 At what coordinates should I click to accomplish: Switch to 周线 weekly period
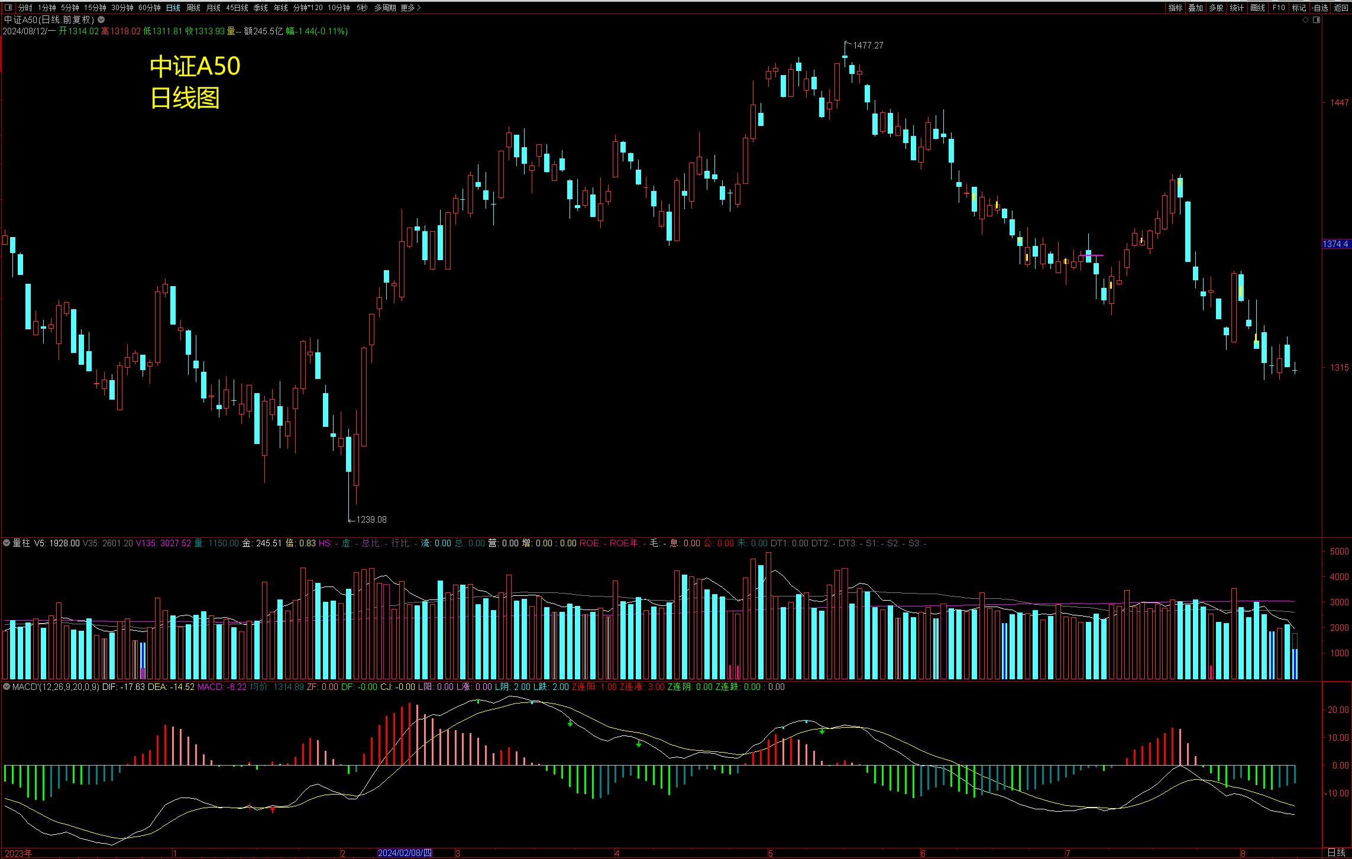pyautogui.click(x=193, y=8)
